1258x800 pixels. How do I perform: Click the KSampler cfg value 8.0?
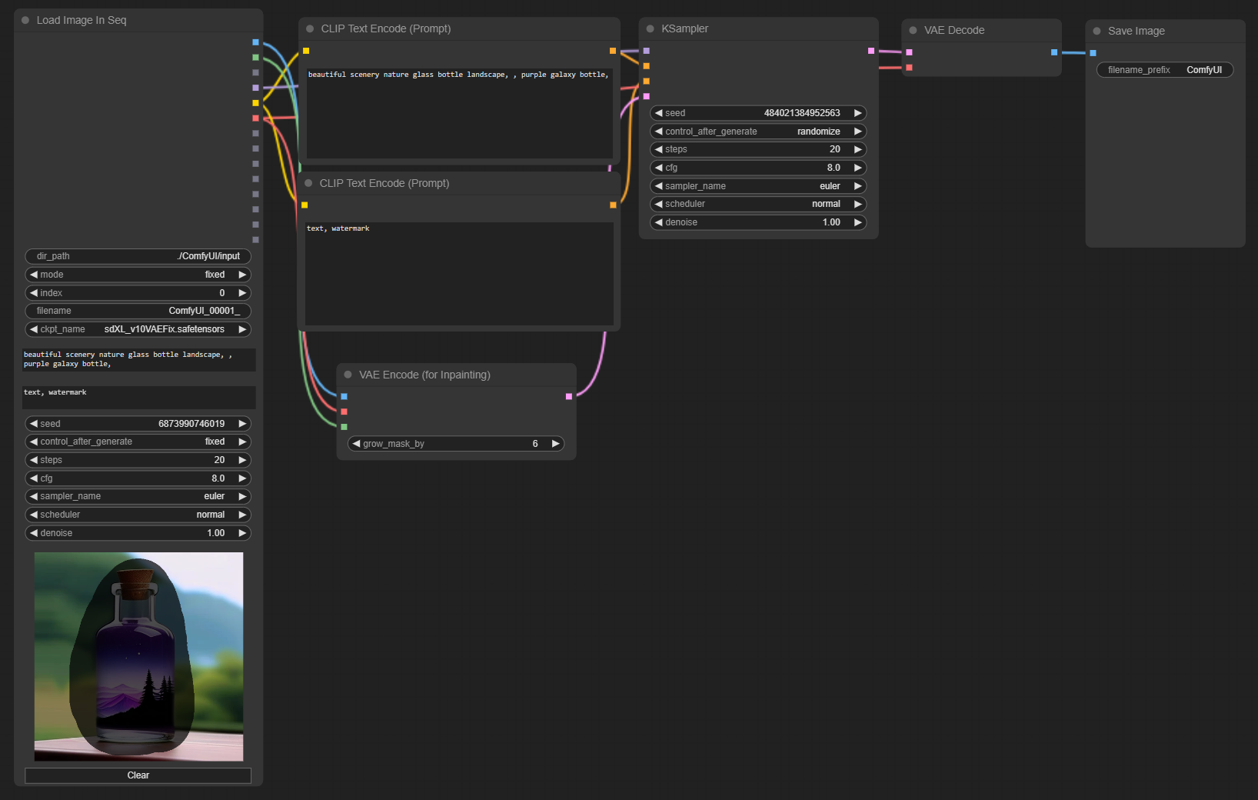pyautogui.click(x=834, y=168)
